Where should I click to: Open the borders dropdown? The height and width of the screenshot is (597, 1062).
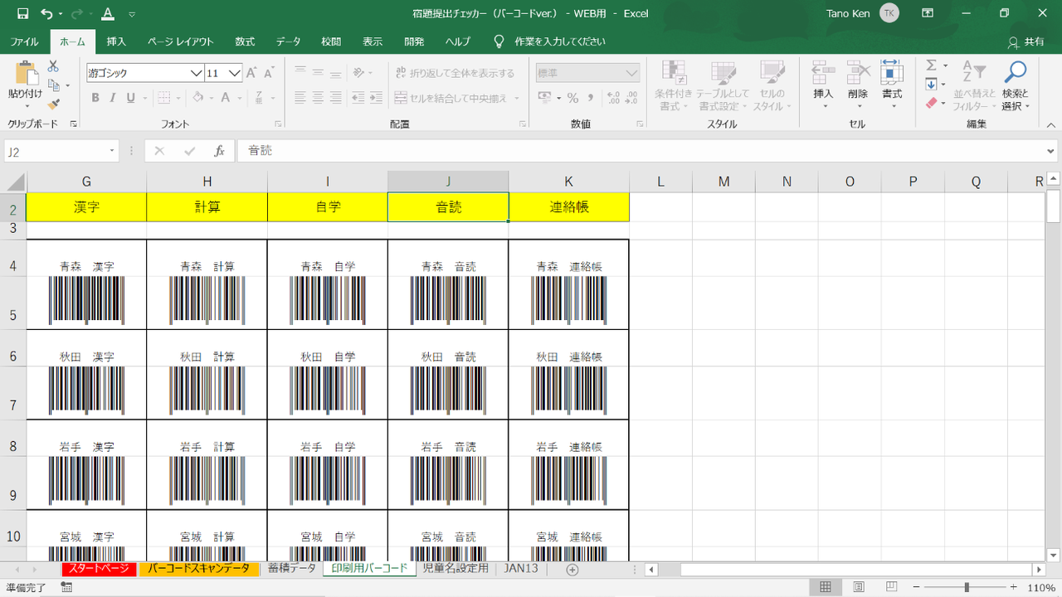tap(178, 98)
